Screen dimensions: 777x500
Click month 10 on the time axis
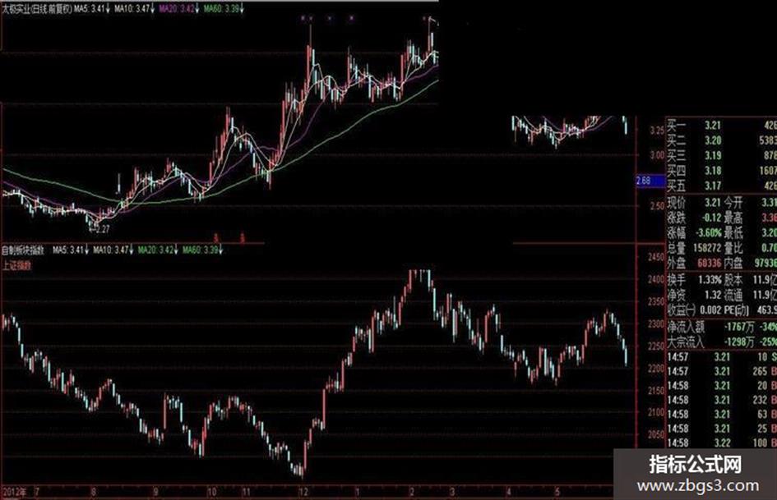[212, 493]
